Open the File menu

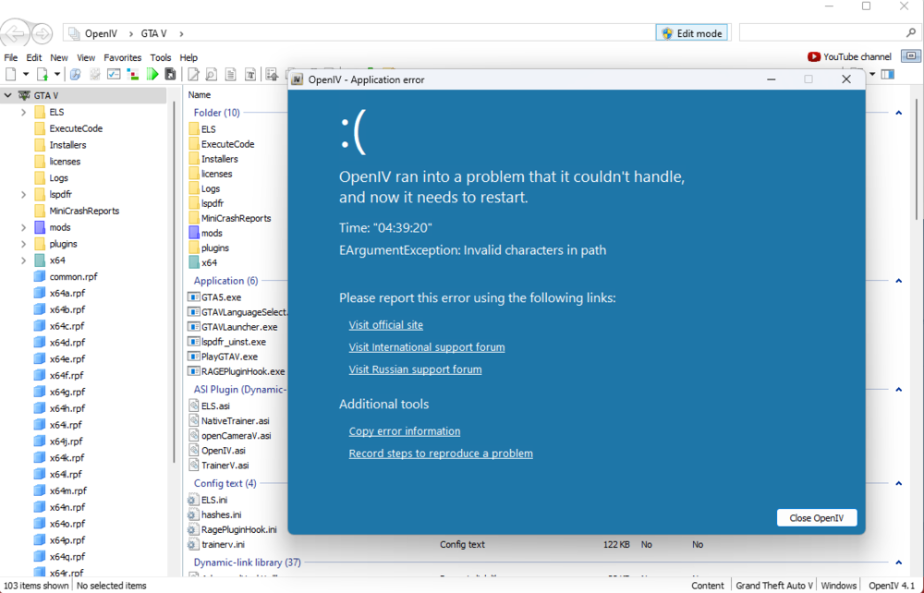tap(10, 57)
